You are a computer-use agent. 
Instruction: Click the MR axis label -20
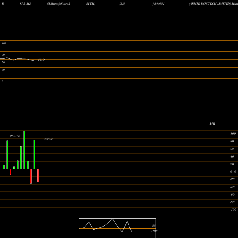[232, 179]
